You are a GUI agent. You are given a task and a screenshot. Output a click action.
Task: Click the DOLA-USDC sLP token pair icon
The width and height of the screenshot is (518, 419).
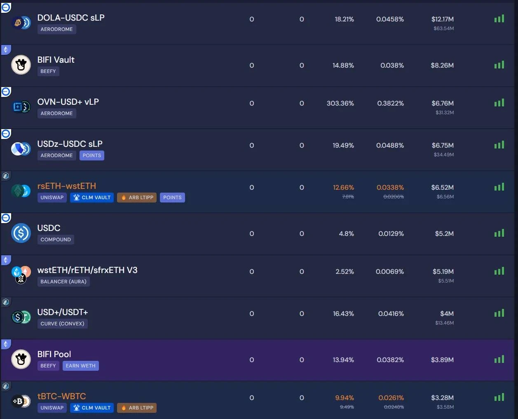coord(21,23)
